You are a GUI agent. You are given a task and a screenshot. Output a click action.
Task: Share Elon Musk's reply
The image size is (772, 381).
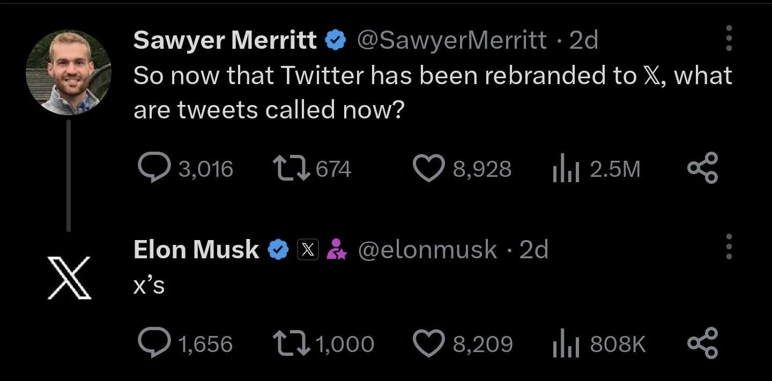coord(702,343)
